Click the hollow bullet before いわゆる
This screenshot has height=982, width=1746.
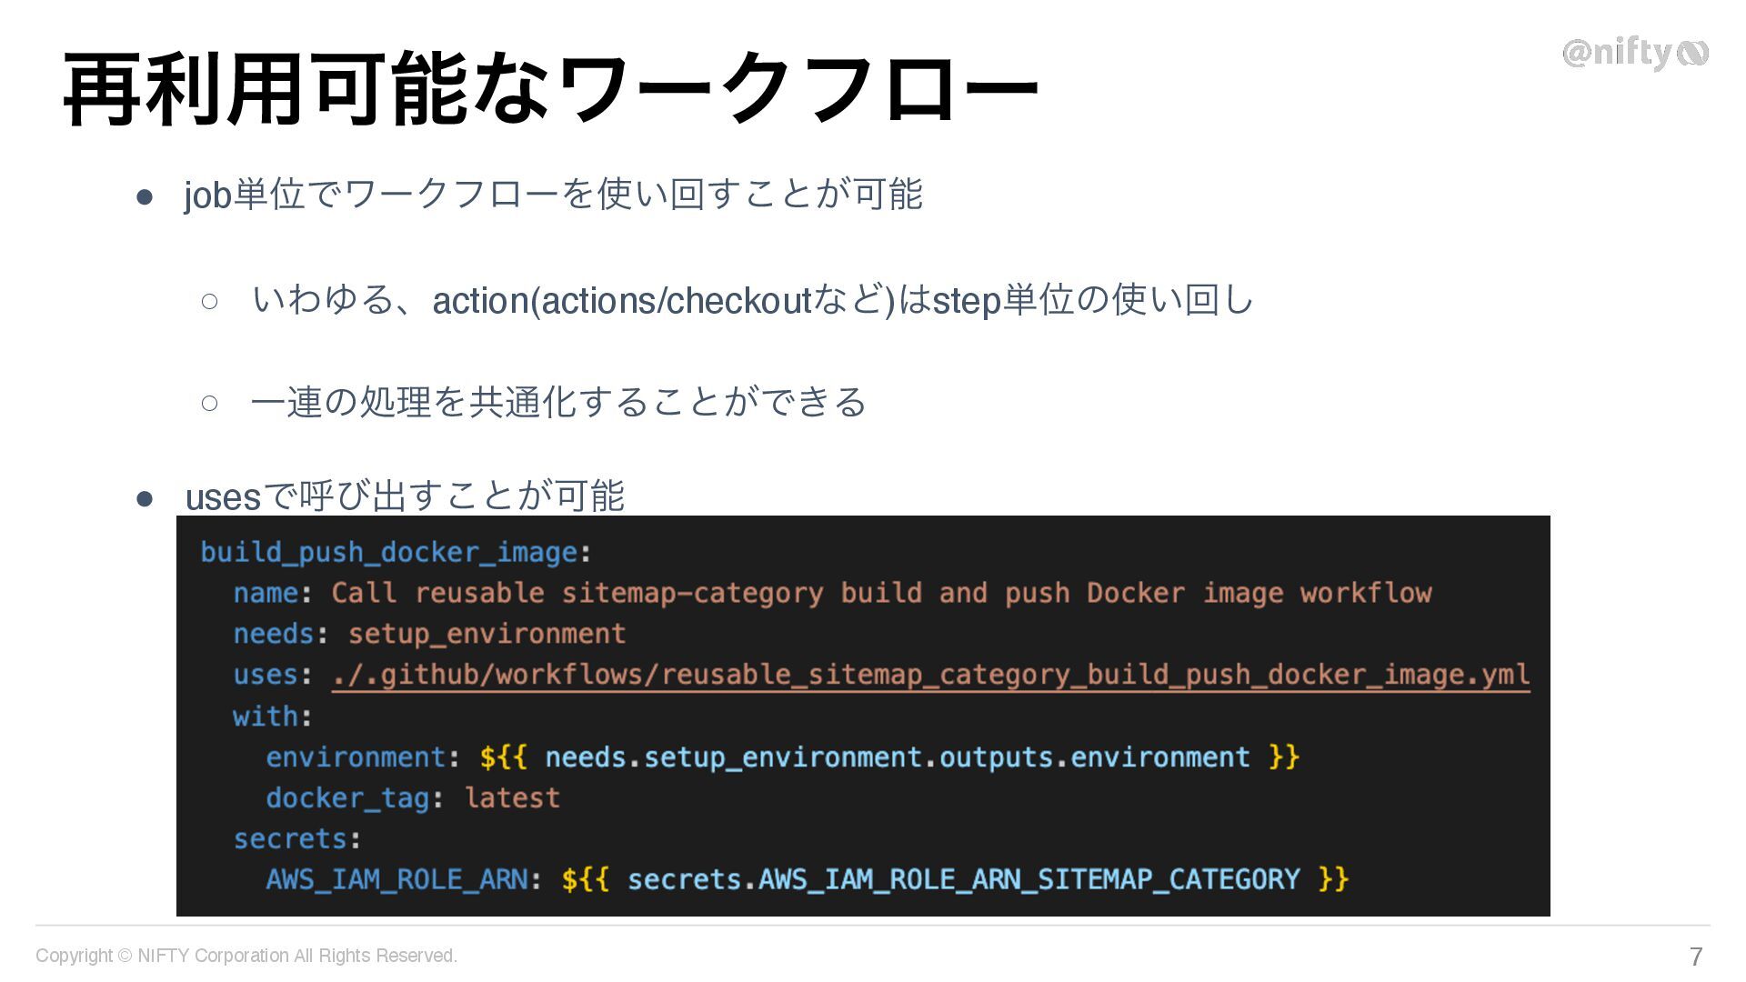pos(209,301)
